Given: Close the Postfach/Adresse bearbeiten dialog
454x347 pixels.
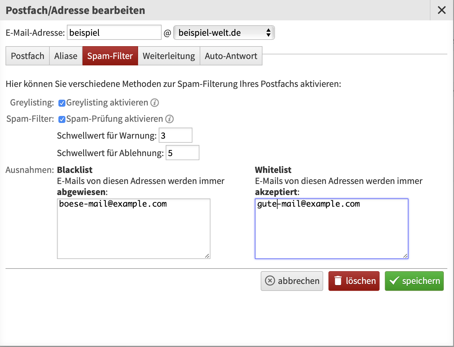Looking at the screenshot, I should coord(442,10).
